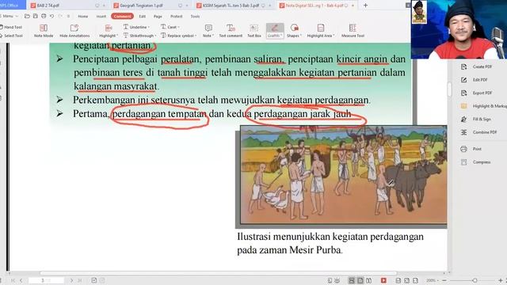The width and height of the screenshot is (507, 285).
Task: Expand Underline options arrow
Action: tap(149, 27)
